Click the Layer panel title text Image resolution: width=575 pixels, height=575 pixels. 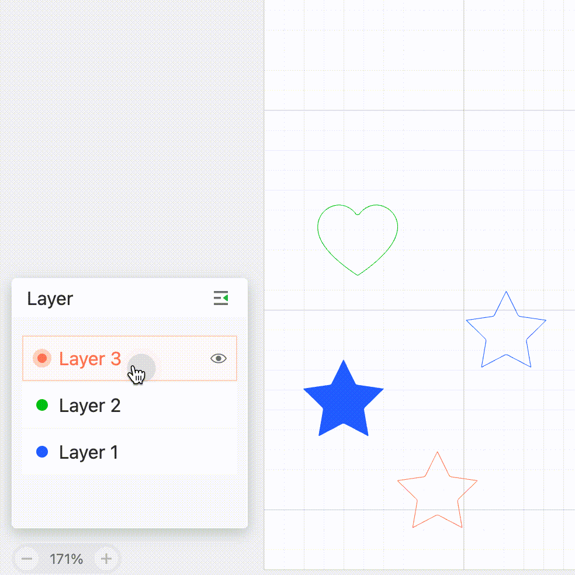[50, 299]
